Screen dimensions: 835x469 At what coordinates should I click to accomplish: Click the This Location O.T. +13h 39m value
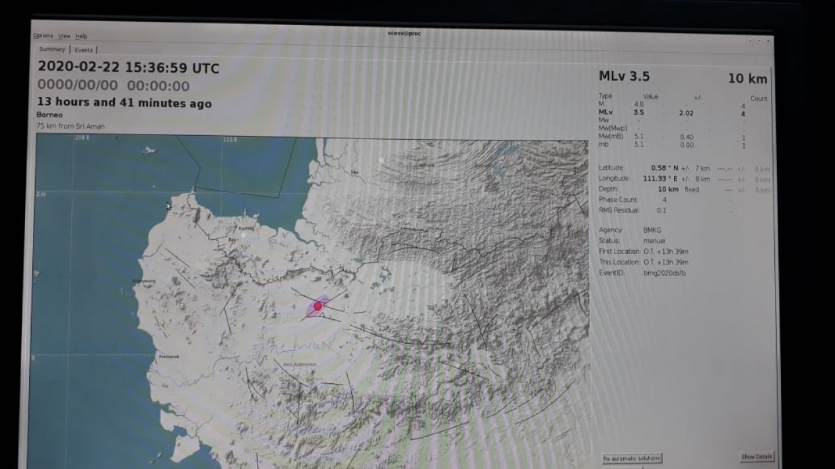click(x=665, y=262)
